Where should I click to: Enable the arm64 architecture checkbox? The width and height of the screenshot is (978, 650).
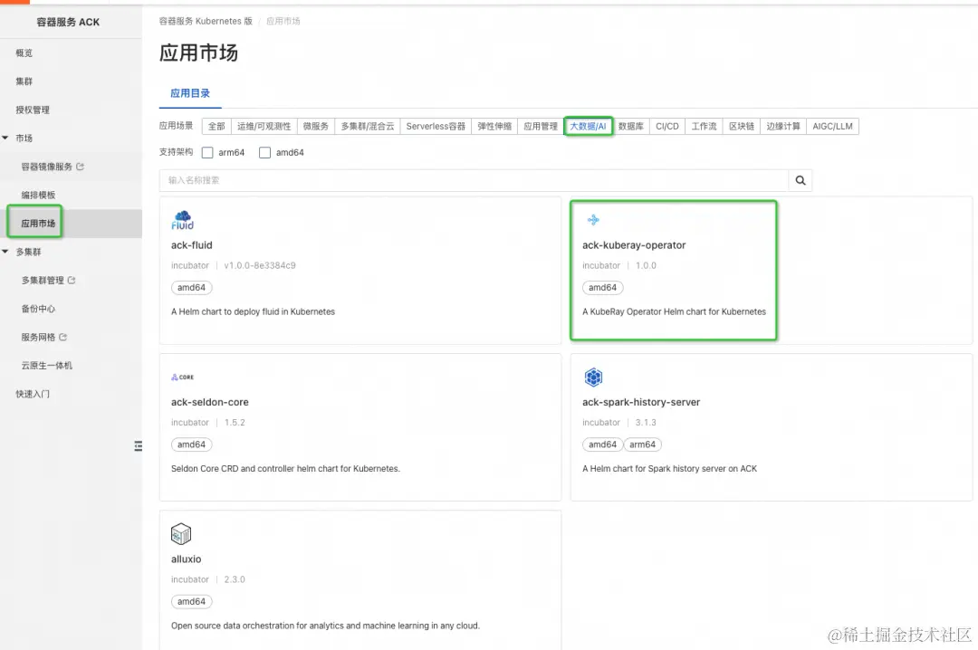(206, 152)
